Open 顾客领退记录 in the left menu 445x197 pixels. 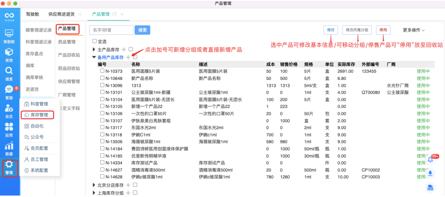pos(39,30)
